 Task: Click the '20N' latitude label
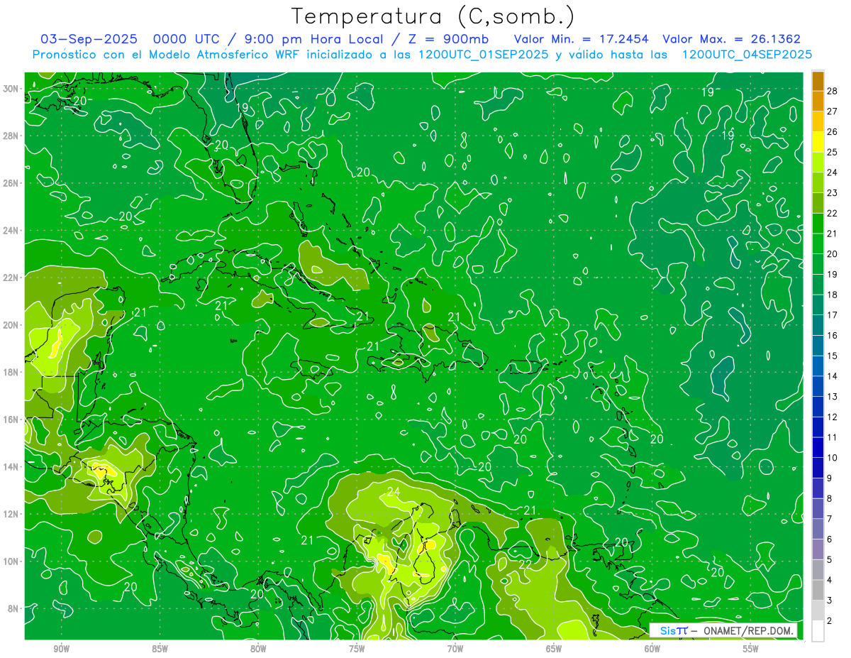[12, 325]
